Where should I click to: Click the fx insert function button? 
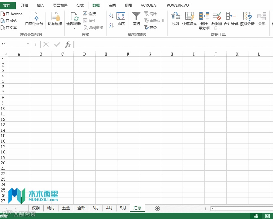click(68, 45)
